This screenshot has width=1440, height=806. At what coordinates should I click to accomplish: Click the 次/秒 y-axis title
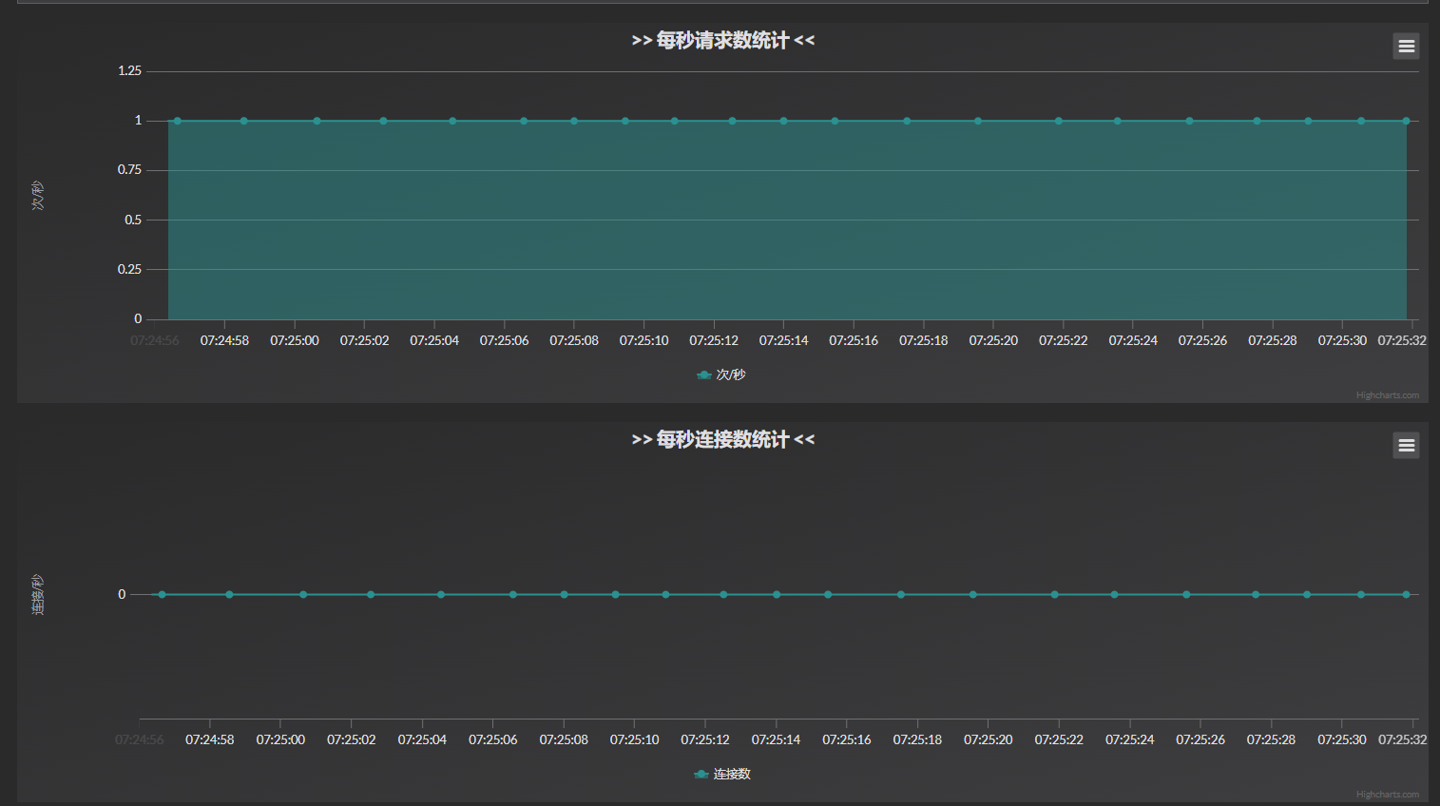pyautogui.click(x=38, y=195)
